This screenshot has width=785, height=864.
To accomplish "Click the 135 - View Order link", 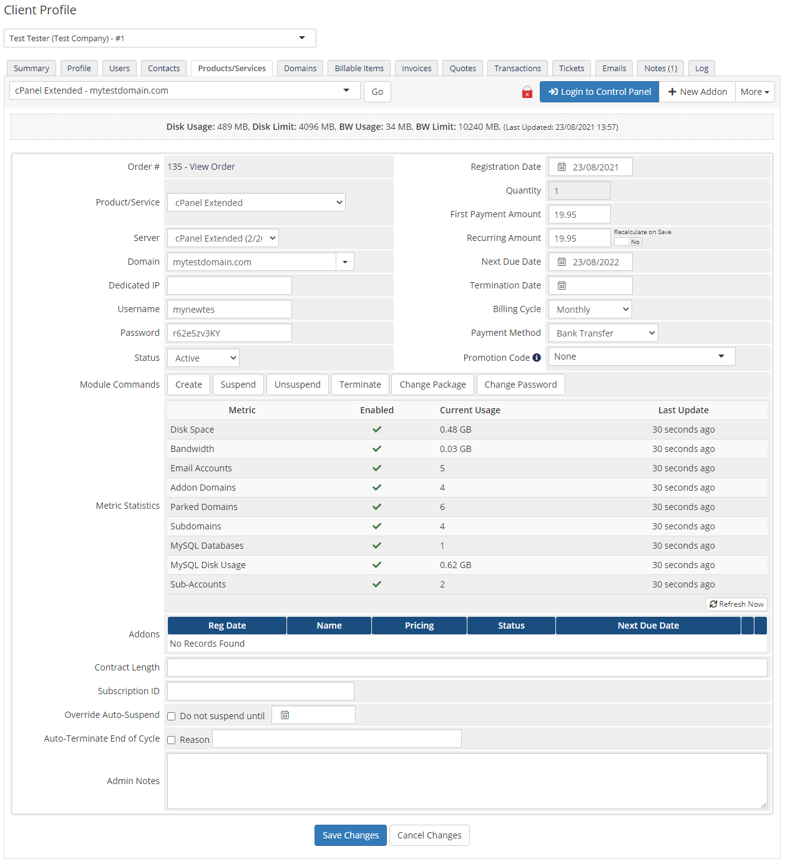I will click(x=201, y=167).
